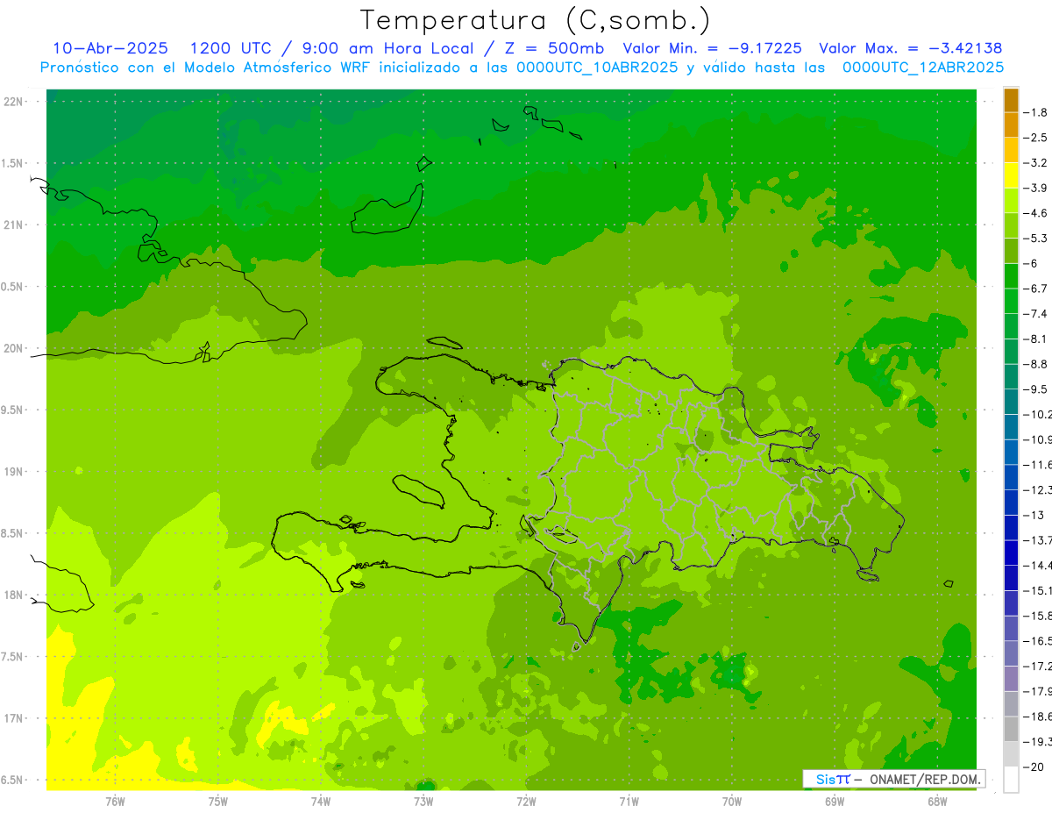Image resolution: width=1052 pixels, height=813 pixels.
Task: Click the '74W' longitude label
Action: (x=321, y=801)
